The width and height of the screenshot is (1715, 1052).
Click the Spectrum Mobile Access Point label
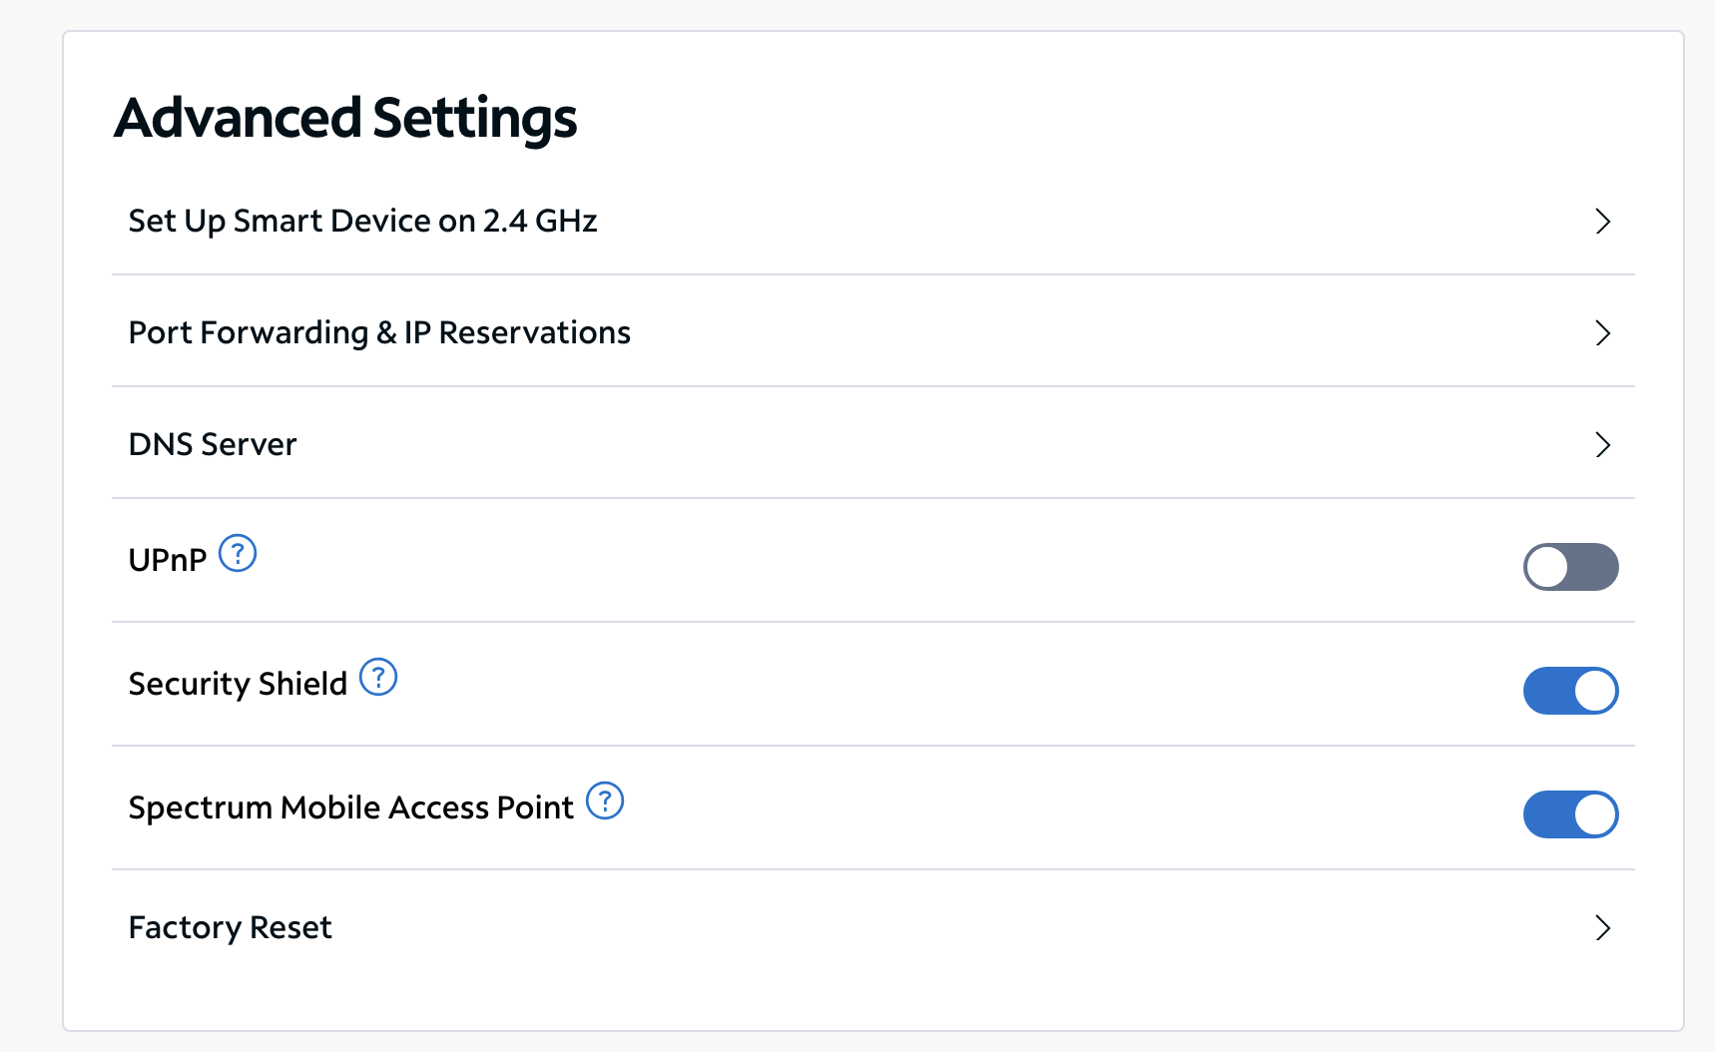pos(350,807)
